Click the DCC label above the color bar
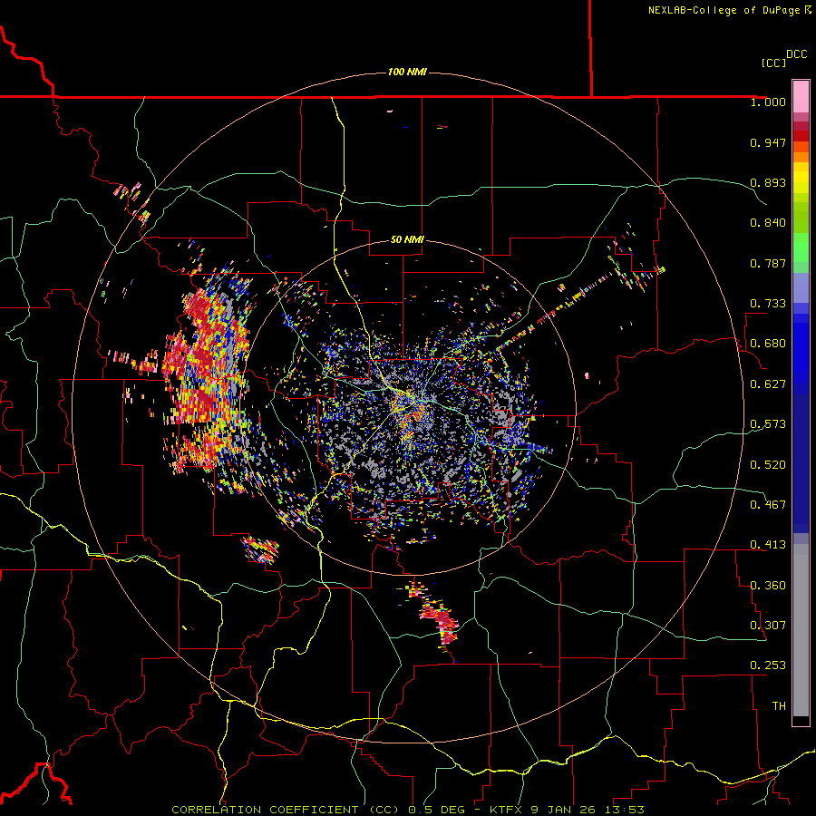The image size is (816, 816). click(797, 54)
